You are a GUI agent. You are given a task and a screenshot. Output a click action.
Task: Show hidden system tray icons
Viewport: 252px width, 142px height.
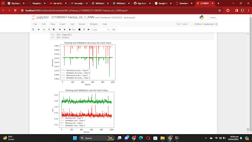(x=206, y=138)
